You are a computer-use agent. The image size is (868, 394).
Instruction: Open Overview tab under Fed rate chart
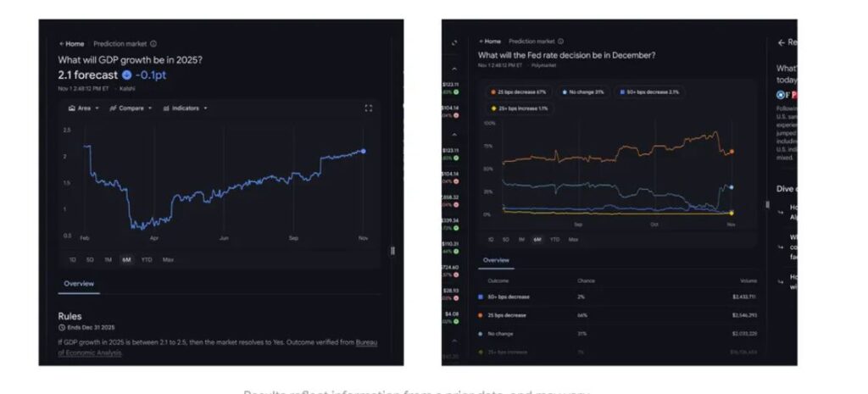coord(496,261)
